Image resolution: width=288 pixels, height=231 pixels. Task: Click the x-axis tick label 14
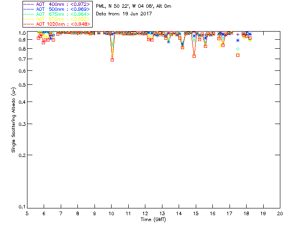pos(179,213)
